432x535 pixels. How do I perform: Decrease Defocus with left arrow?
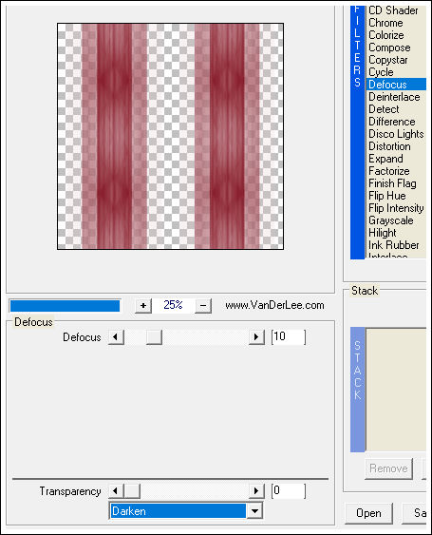(116, 337)
